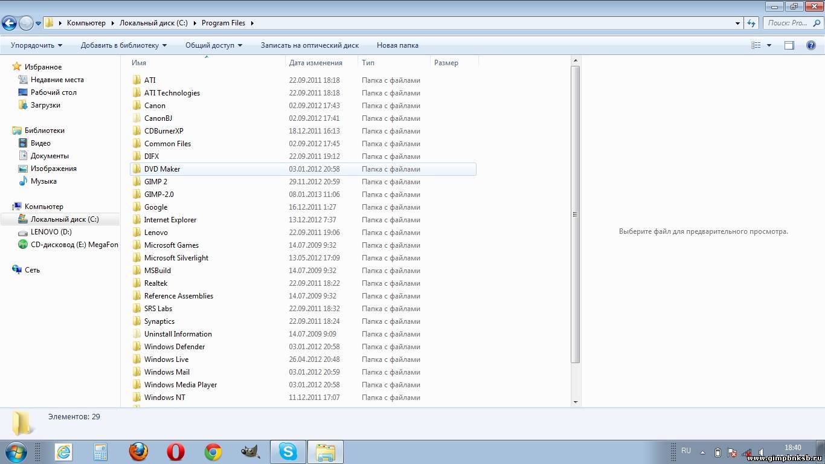Open Opera browser from the taskbar
Screen dimensions: 825x464
[x=176, y=452]
